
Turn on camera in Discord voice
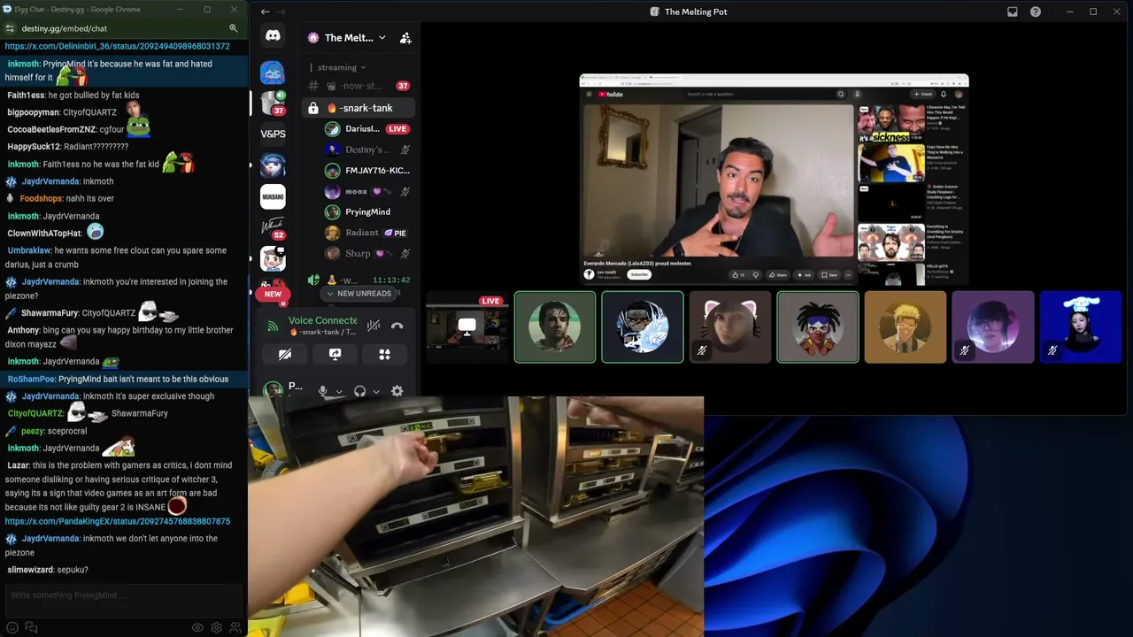[284, 354]
